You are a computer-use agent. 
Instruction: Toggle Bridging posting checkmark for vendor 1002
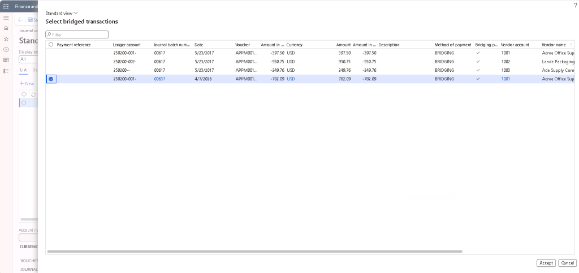coord(478,62)
